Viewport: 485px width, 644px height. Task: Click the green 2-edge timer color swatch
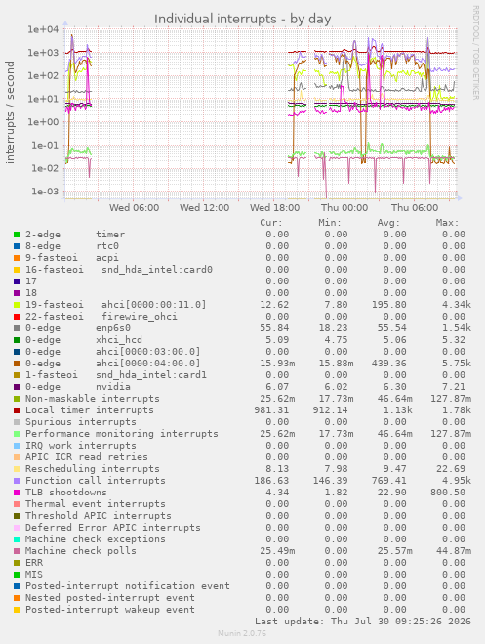(17, 235)
